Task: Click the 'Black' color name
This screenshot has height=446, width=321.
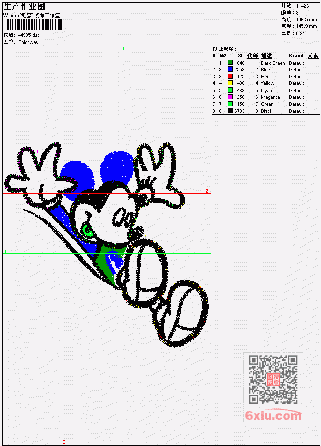Action: click(267, 111)
